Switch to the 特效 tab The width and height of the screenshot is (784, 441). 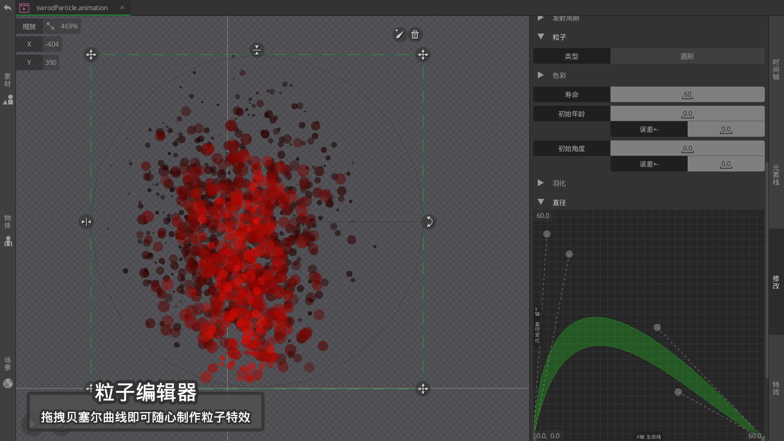click(776, 388)
